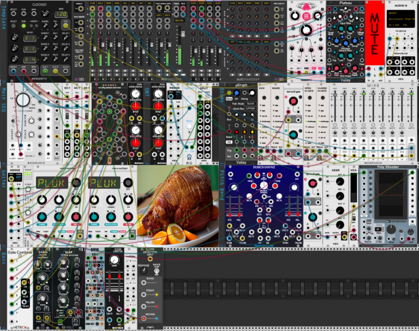Viewport: 419px width, 331px height.
Task: Click the L In jack on Plateau
Action: tap(330, 9)
